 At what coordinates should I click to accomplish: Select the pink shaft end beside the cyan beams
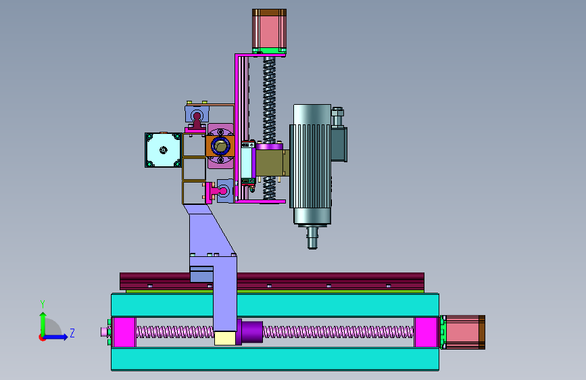coord(104,332)
